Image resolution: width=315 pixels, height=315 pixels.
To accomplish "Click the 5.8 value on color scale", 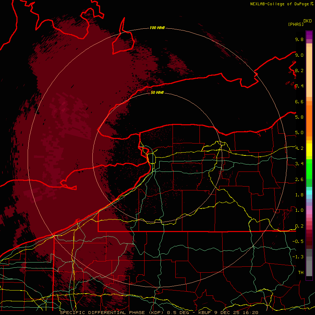I will pos(299,117).
